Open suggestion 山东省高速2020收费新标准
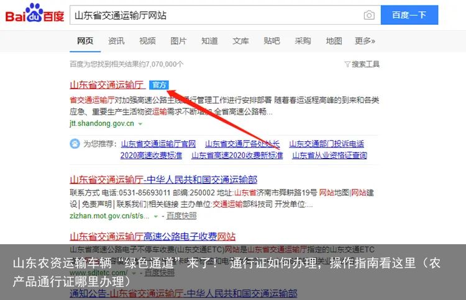 tap(237, 156)
